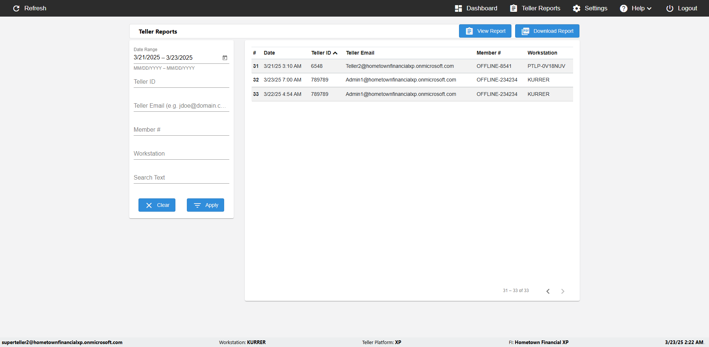Viewport: 709px width, 347px height.
Task: Click the 3/23/25 2:22 AM status bar clock
Action: coord(684,342)
